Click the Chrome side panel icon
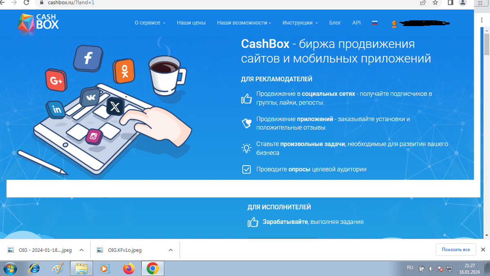The height and width of the screenshot is (276, 490). coord(450,2)
